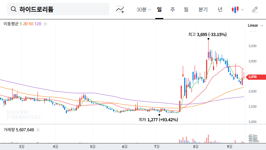Select the pencil drawing tool

pyautogui.click(x=255, y=10)
